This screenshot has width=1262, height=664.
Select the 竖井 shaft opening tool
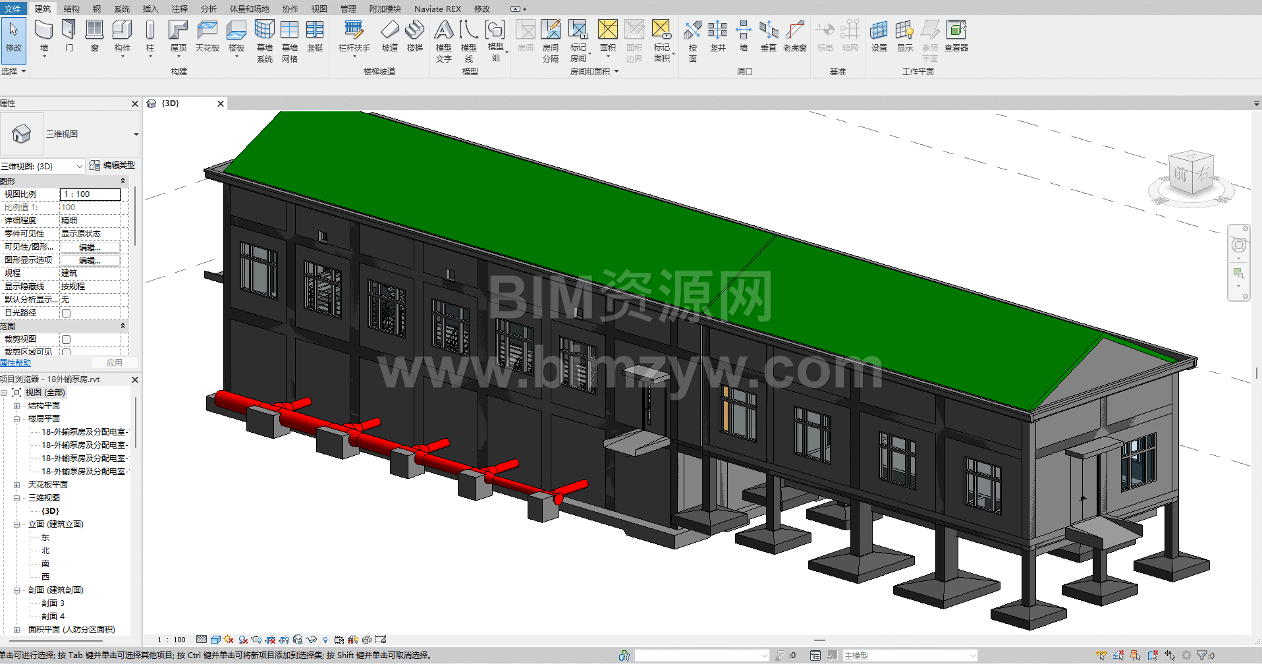coord(718,36)
